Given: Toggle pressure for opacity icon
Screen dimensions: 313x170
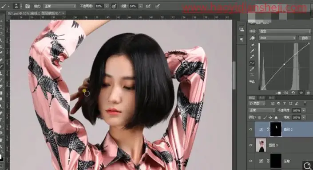Looking at the screenshot, I should 114,6.
